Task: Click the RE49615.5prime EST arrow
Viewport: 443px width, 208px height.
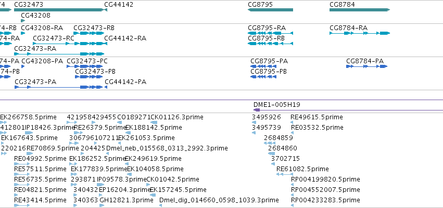Action: 292,122
